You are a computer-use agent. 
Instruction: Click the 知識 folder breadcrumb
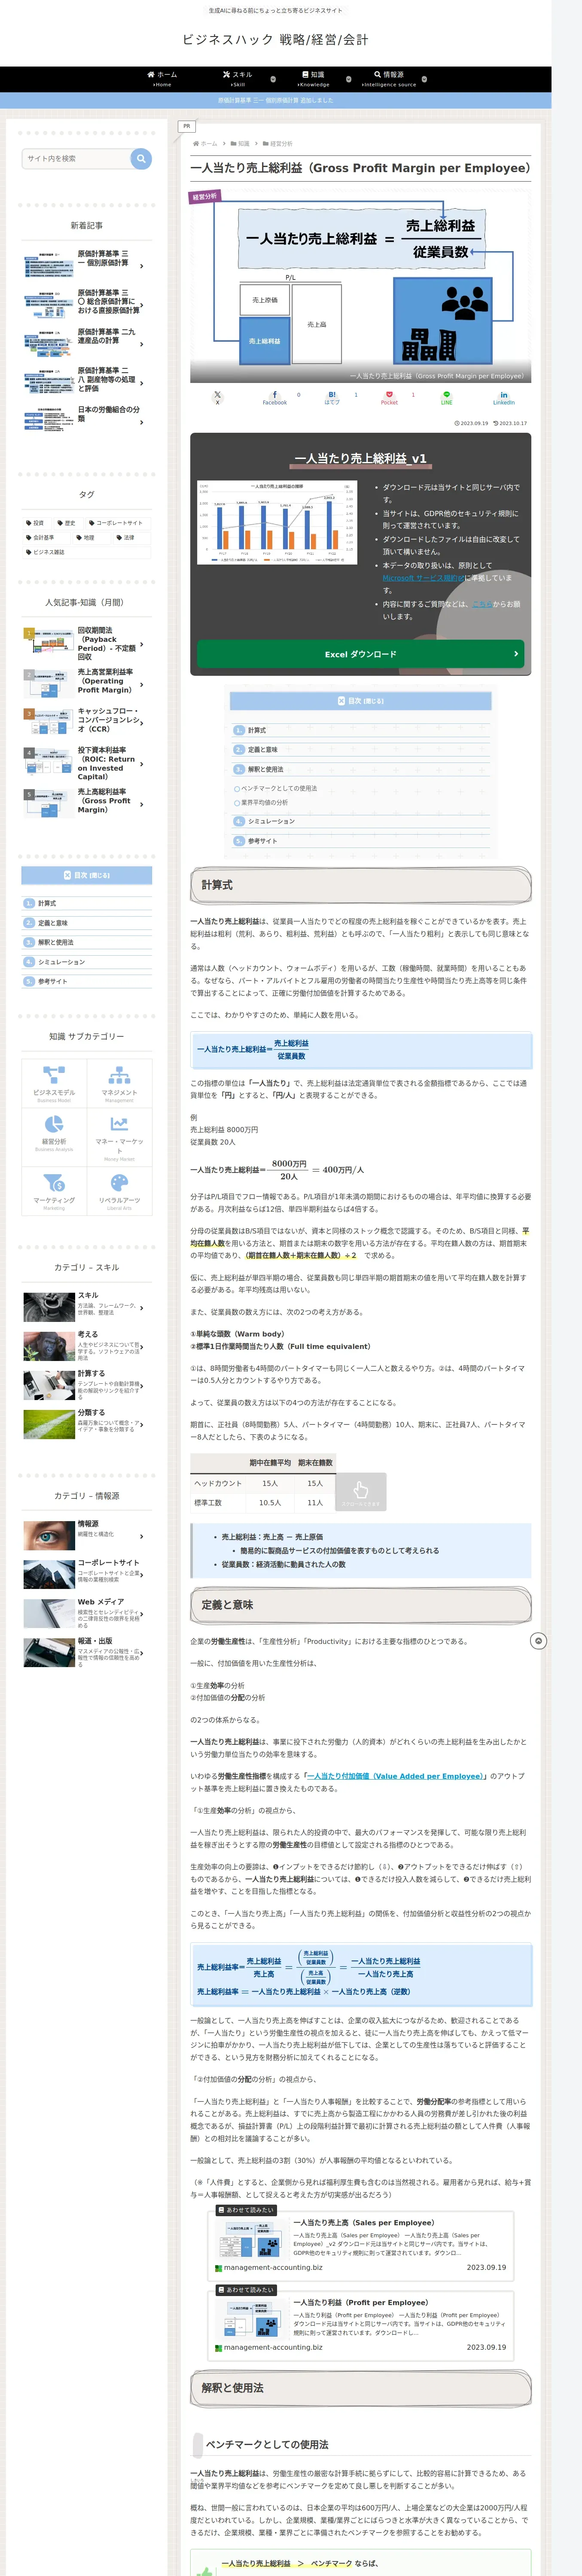click(x=240, y=144)
